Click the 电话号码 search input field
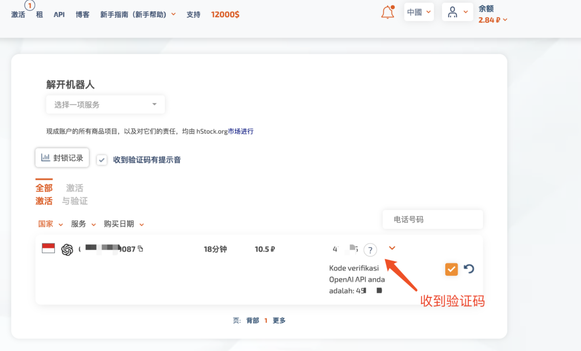This screenshot has height=351, width=581. 432,219
